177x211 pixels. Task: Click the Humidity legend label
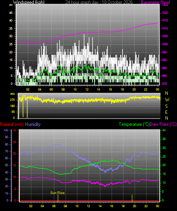[33, 124]
